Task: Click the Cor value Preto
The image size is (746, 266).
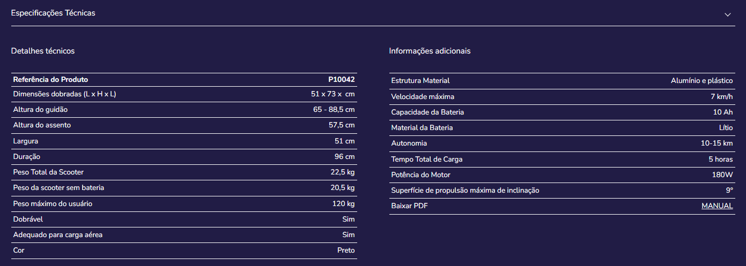Action: [x=346, y=250]
